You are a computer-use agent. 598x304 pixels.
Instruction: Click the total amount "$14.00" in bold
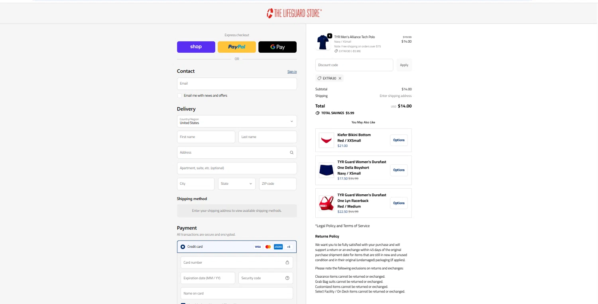pyautogui.click(x=405, y=106)
